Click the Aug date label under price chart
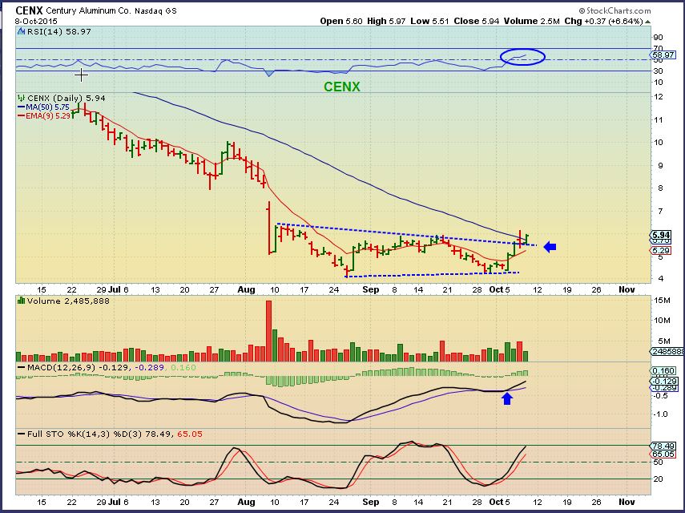Viewport: 685px width, 513px height. 247,289
